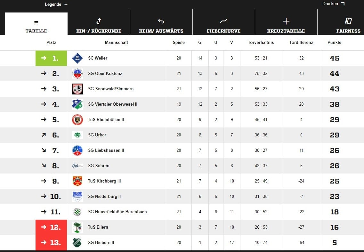The height and width of the screenshot is (252, 364).
Task: Click the TuS Ellern palm tree logo
Action: pyautogui.click(x=77, y=227)
